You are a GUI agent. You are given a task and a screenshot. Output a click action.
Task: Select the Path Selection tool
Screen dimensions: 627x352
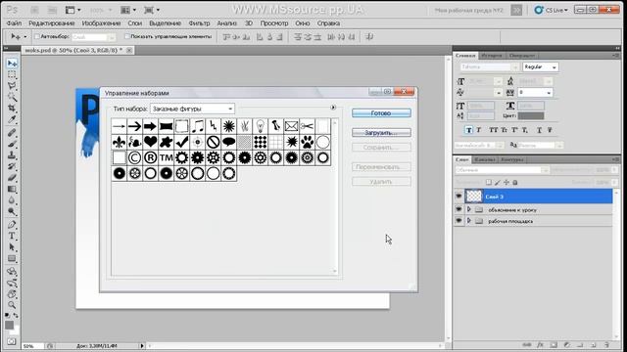click(12, 247)
